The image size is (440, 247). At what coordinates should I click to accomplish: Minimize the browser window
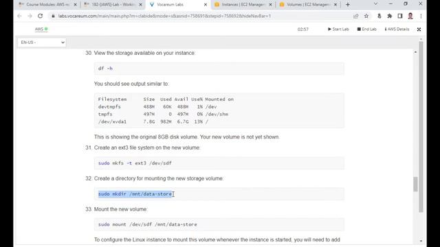[390, 4]
